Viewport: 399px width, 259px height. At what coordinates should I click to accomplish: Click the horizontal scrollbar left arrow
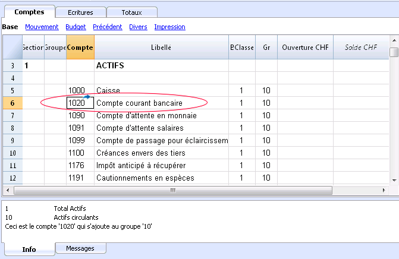[x=8, y=190]
